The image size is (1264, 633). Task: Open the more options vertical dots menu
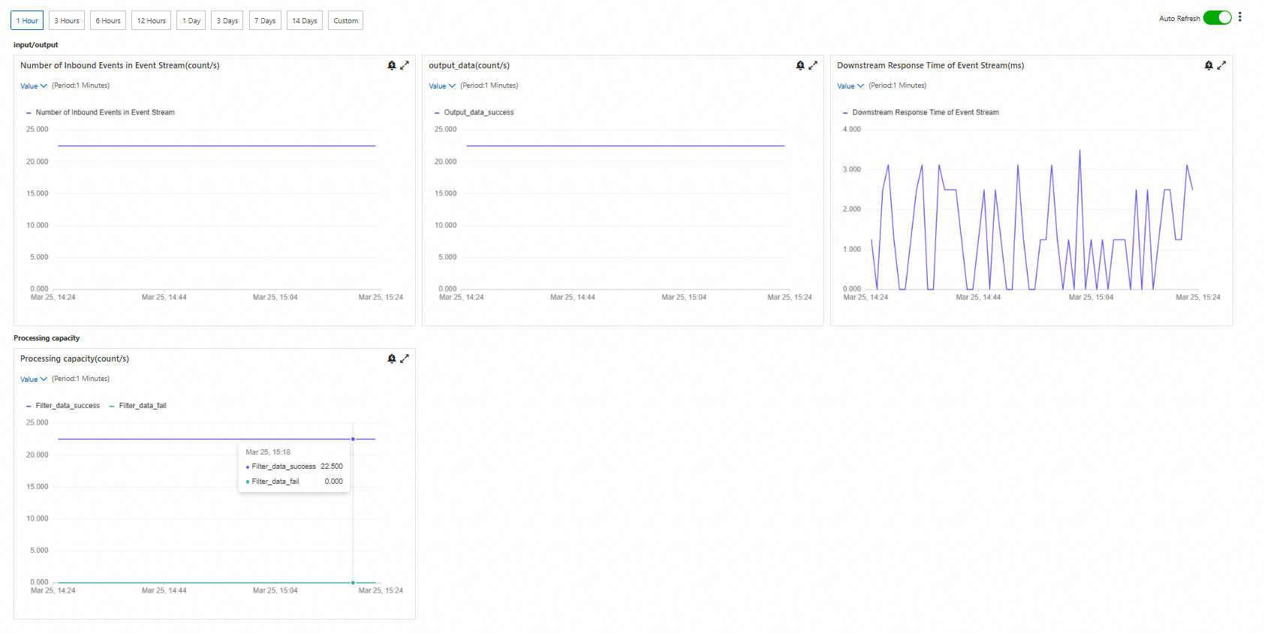coord(1240,17)
